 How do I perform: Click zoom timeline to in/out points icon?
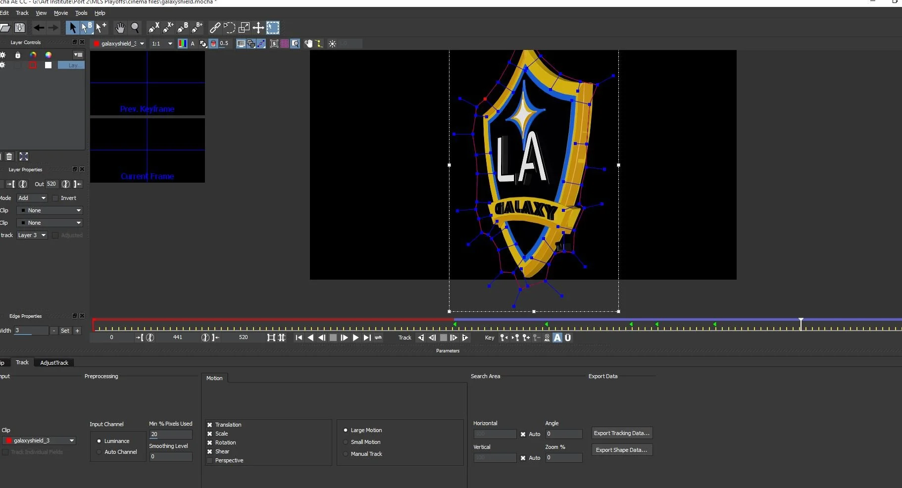point(271,338)
